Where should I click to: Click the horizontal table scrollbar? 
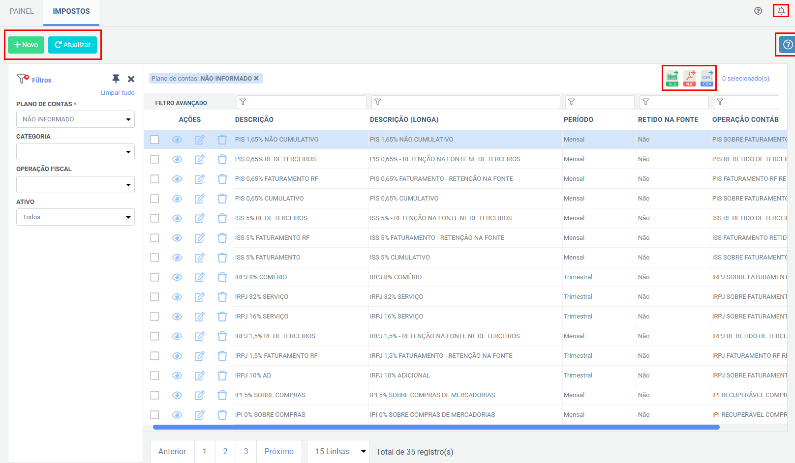[436, 427]
